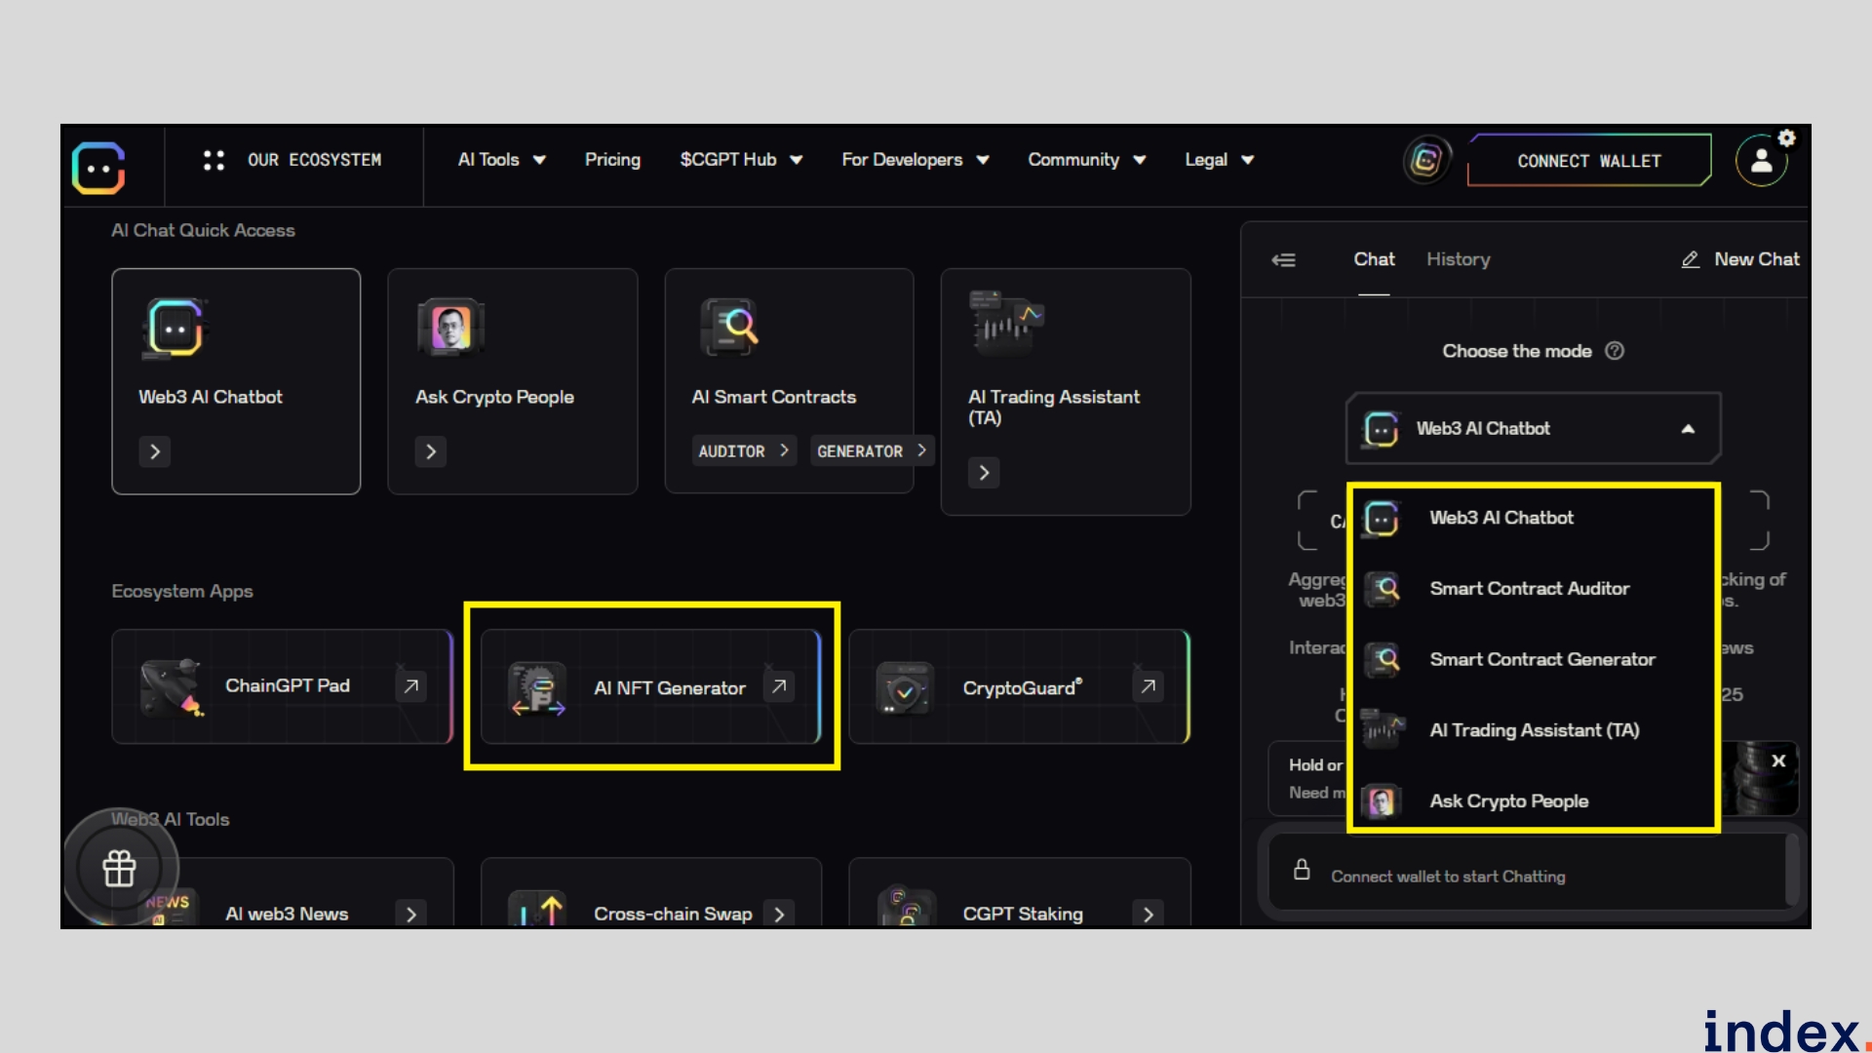Open the user profile avatar icon
Image resolution: width=1872 pixels, height=1053 pixels.
[x=1761, y=161]
